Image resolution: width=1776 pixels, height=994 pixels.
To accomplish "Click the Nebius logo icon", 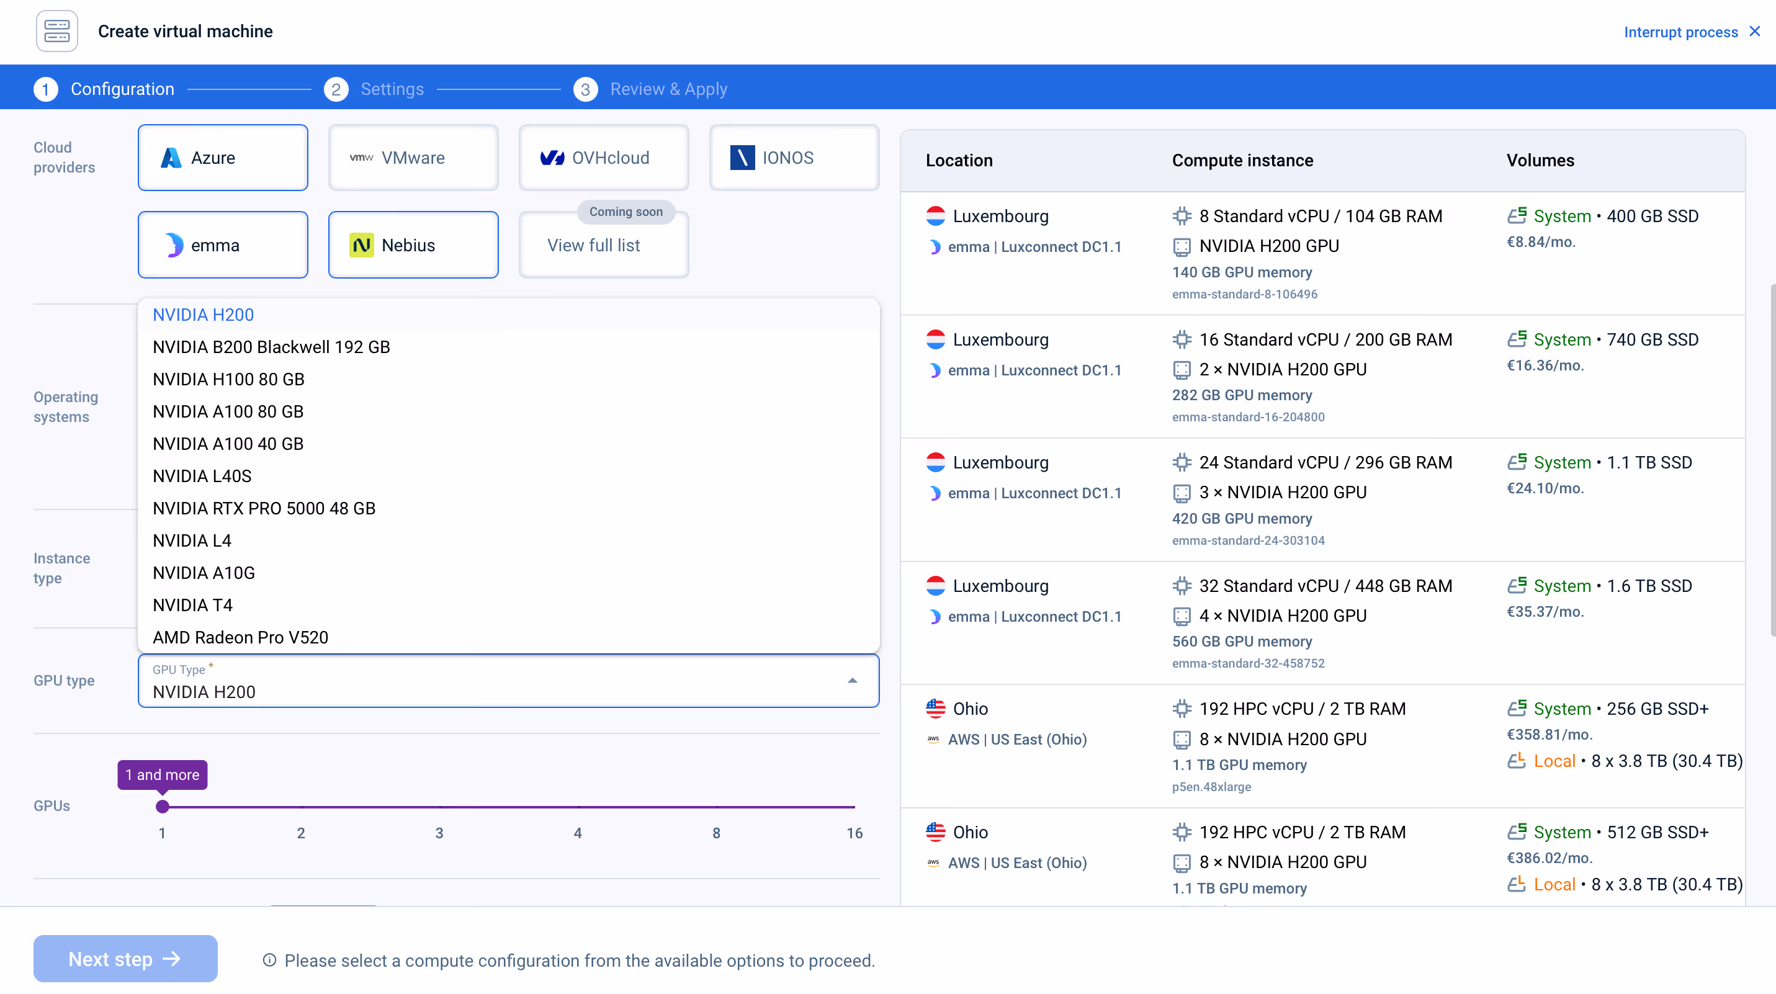I will 361,244.
